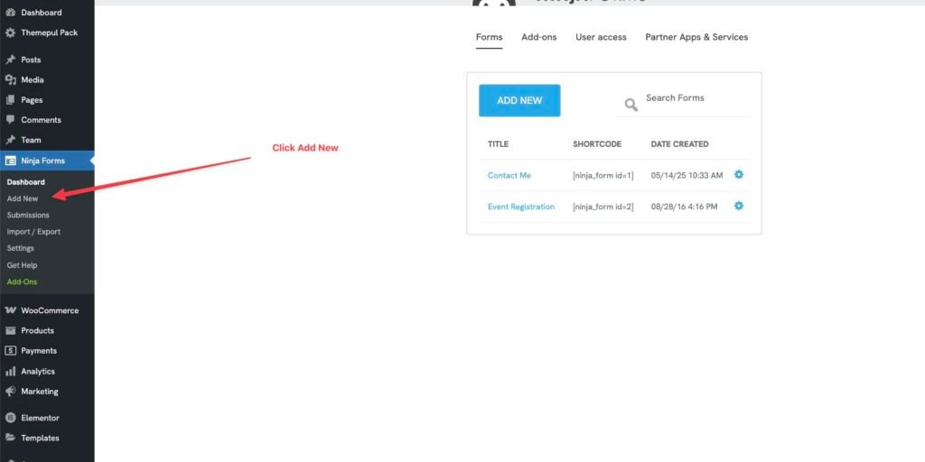Click the Comments bubble icon

[x=10, y=120]
